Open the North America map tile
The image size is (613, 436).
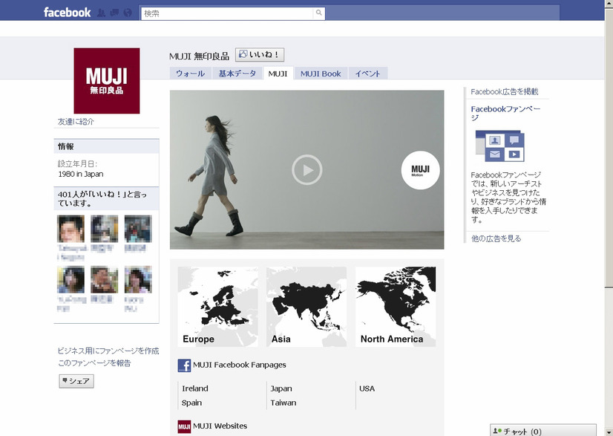pos(396,307)
